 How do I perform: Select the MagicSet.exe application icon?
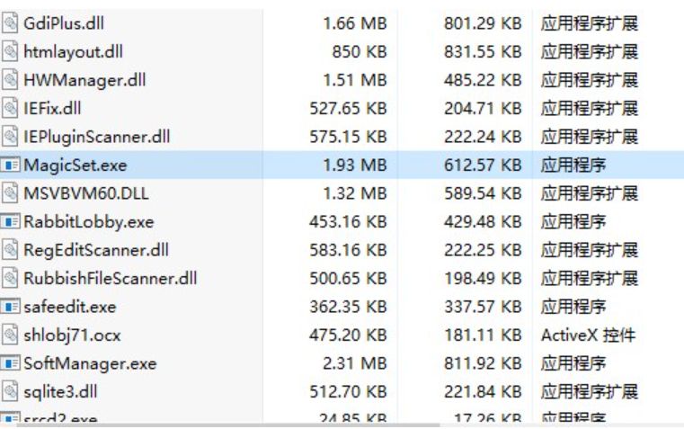(10, 165)
